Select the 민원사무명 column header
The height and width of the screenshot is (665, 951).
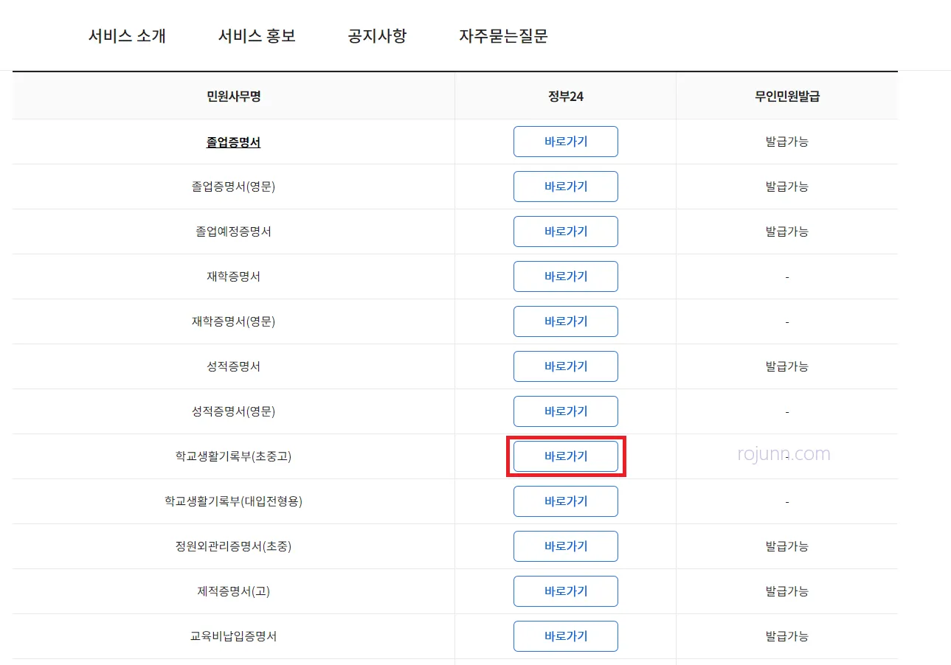(x=233, y=95)
